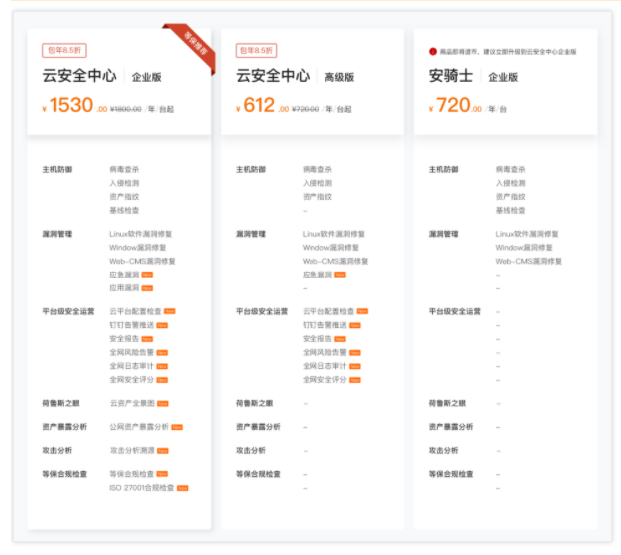
Task: Click New badge beside 钉钉告警推送 in 高级版 column
Action: point(355,325)
